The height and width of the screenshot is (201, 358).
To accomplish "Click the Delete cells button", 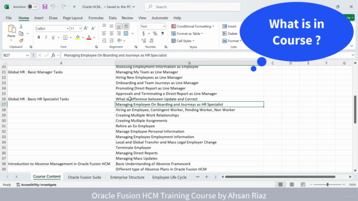I will tap(230, 33).
